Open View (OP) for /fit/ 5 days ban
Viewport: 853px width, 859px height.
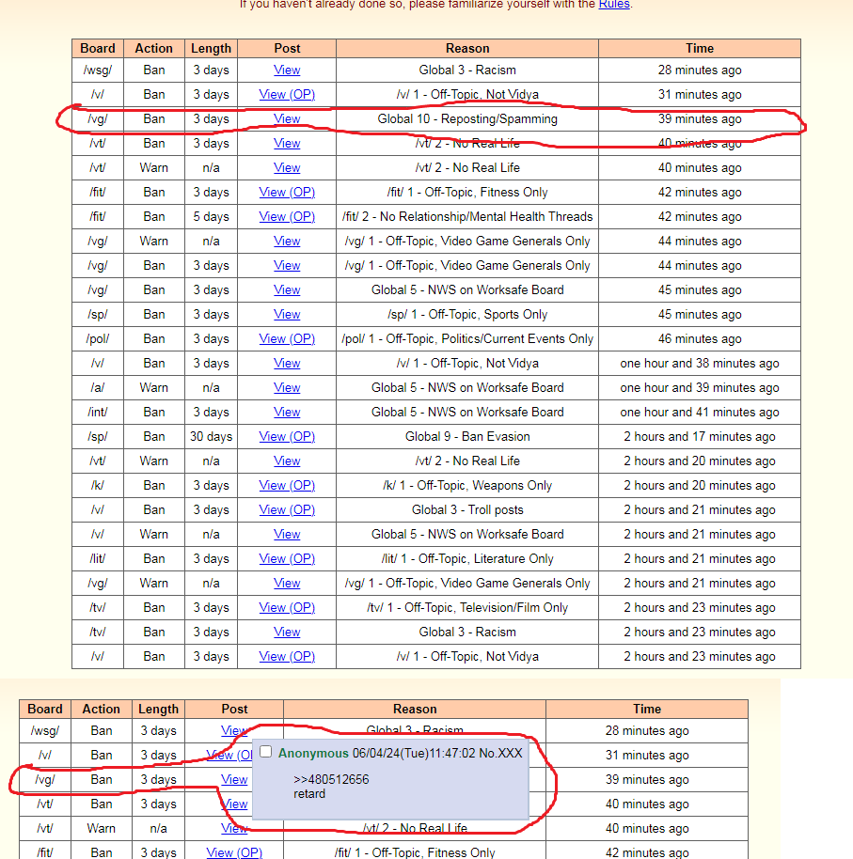(287, 216)
